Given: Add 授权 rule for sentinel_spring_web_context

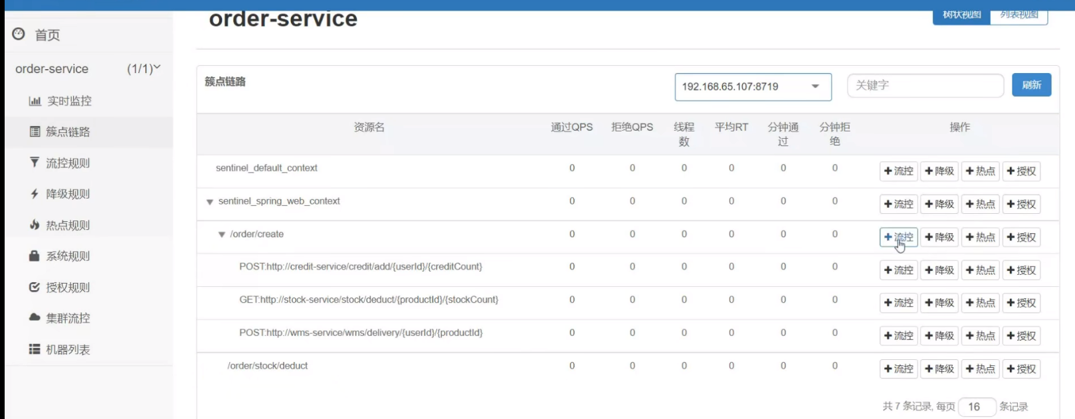Looking at the screenshot, I should [x=1021, y=205].
